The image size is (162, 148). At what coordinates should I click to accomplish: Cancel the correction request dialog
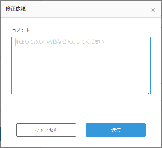(x=46, y=130)
